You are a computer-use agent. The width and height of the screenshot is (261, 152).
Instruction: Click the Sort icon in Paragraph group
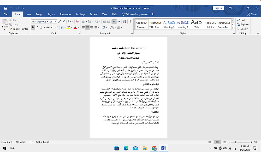coord(124,21)
